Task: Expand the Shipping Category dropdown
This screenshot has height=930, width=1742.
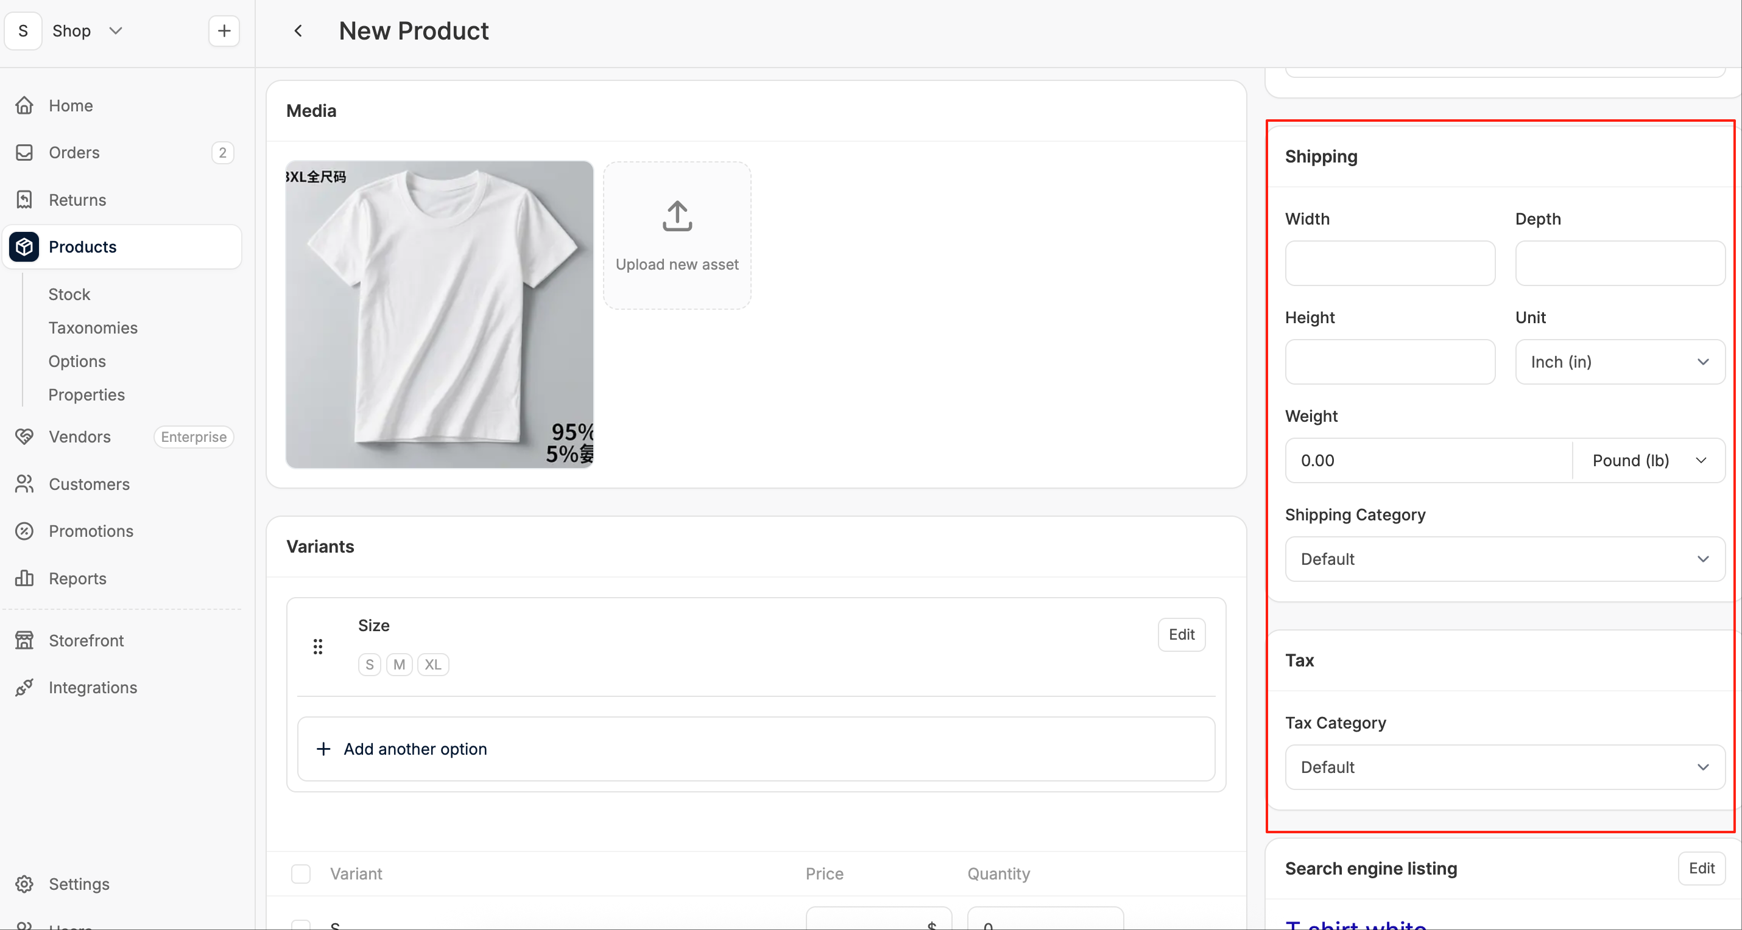Action: (1505, 559)
